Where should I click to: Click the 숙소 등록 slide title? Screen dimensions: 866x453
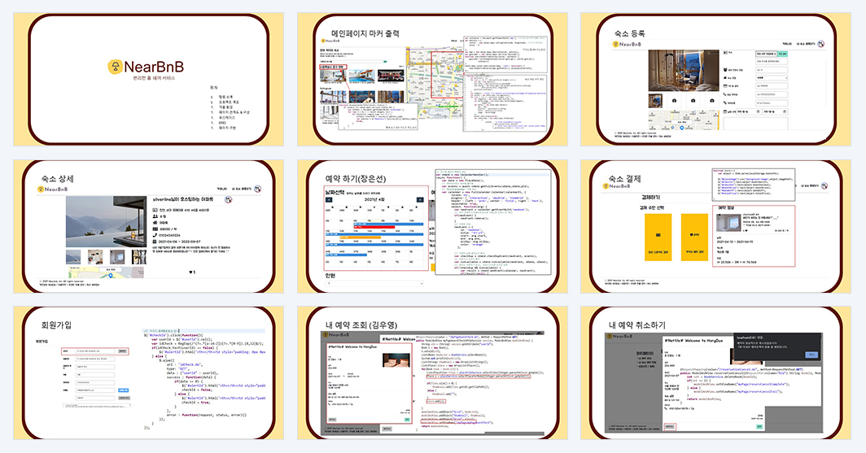pyautogui.click(x=630, y=33)
